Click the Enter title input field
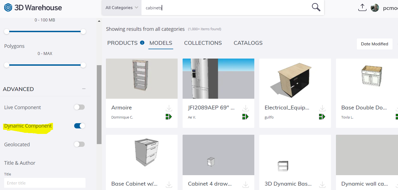 pyautogui.click(x=45, y=183)
